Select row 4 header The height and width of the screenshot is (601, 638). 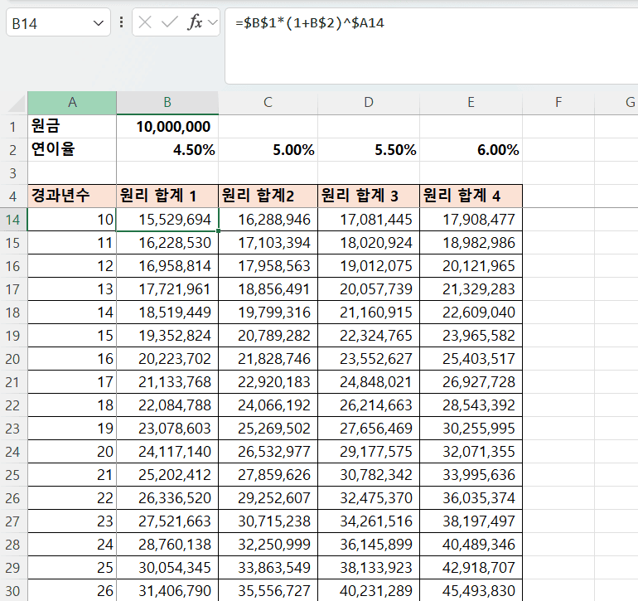pyautogui.click(x=13, y=196)
